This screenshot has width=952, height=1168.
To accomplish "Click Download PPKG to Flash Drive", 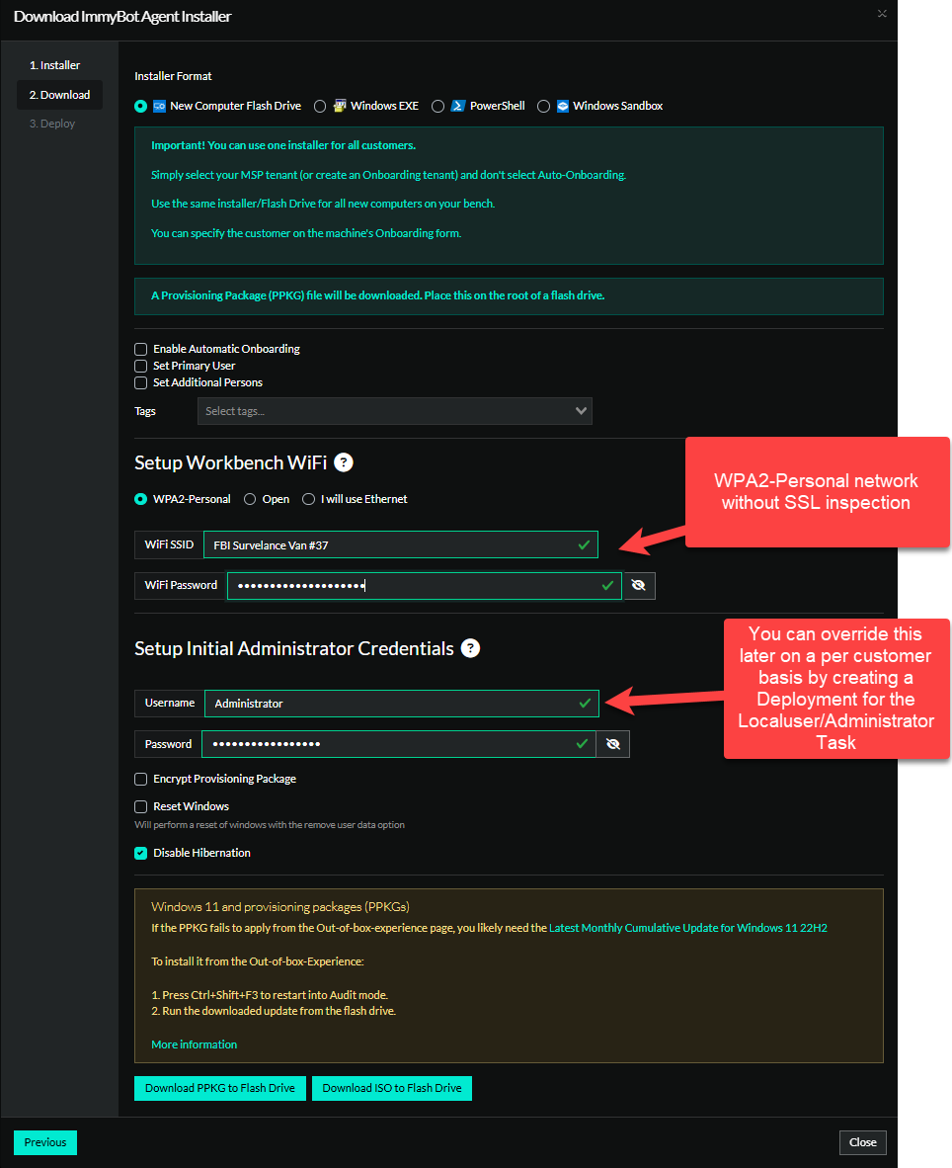I will click(x=220, y=1088).
